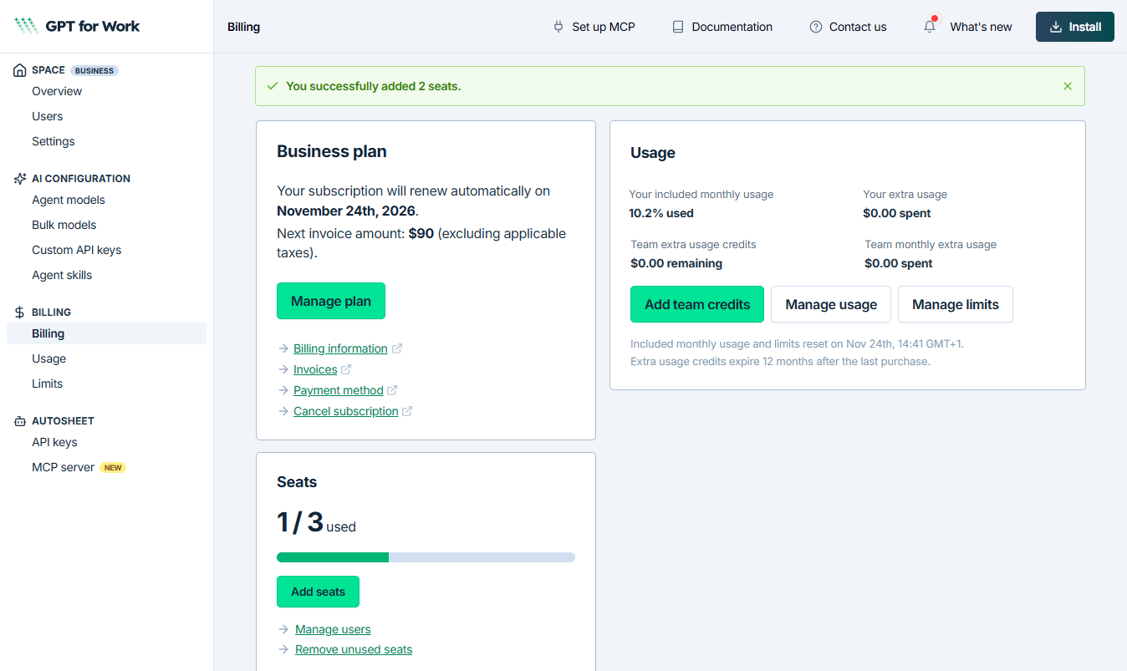Click the download icon in Install button

[1056, 27]
